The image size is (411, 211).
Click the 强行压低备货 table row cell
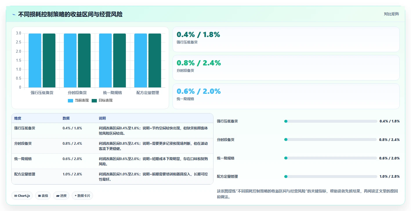pos(25,128)
